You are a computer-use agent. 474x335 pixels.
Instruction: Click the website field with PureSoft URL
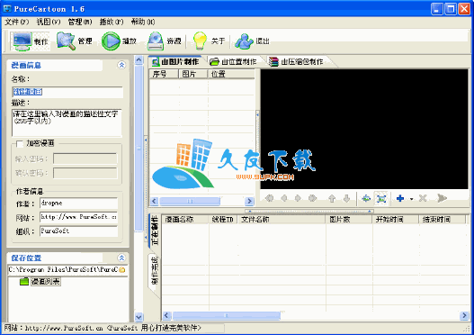pos(78,217)
